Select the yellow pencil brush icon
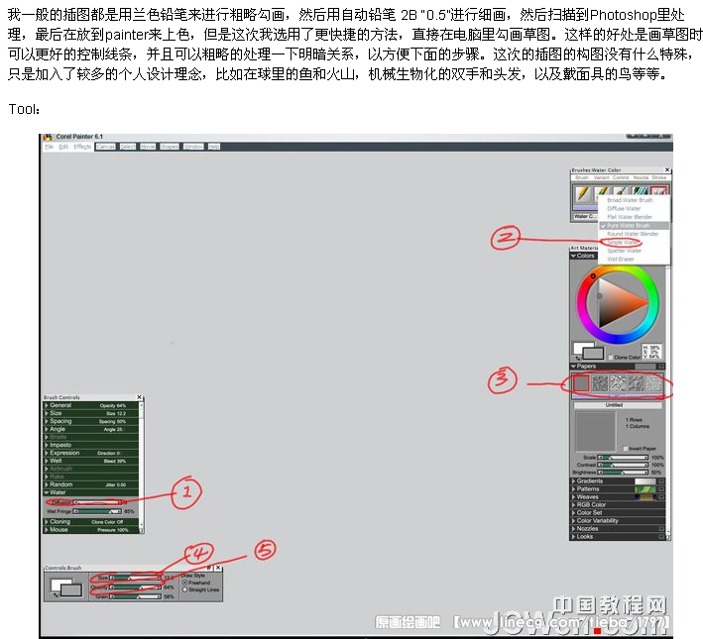 [x=583, y=194]
